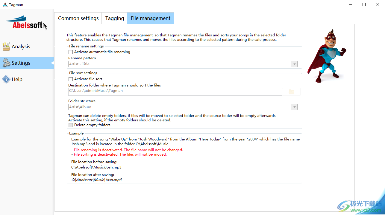Switch to the Tagging tab
The image size is (385, 215).
pos(115,18)
